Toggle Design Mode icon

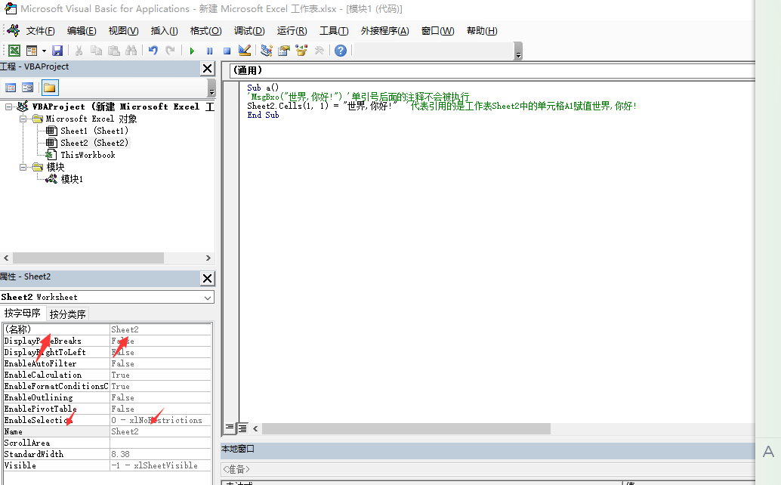[245, 51]
